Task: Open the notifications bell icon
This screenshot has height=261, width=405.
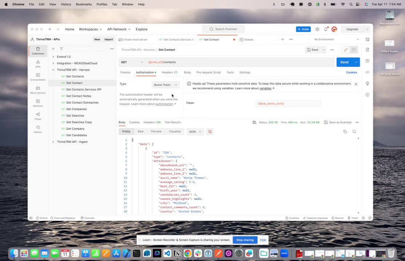Action: (326, 29)
